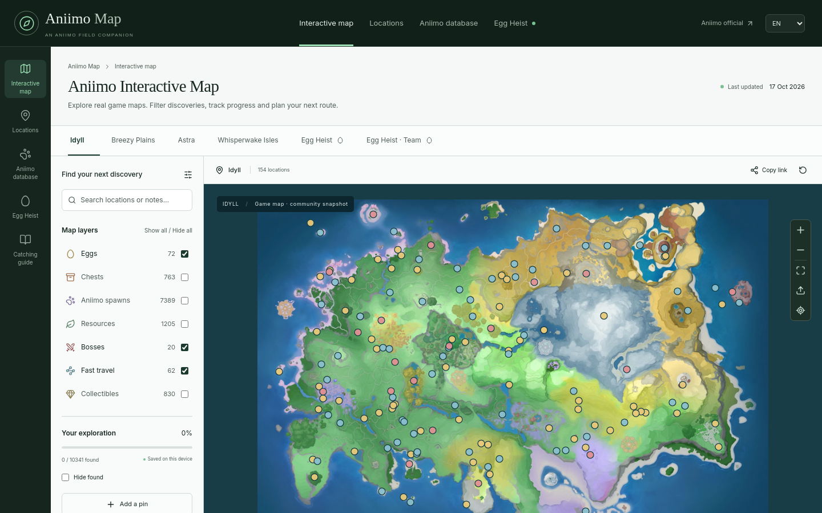Switch to the Astra map tab
This screenshot has width=822, height=513.
click(x=186, y=140)
